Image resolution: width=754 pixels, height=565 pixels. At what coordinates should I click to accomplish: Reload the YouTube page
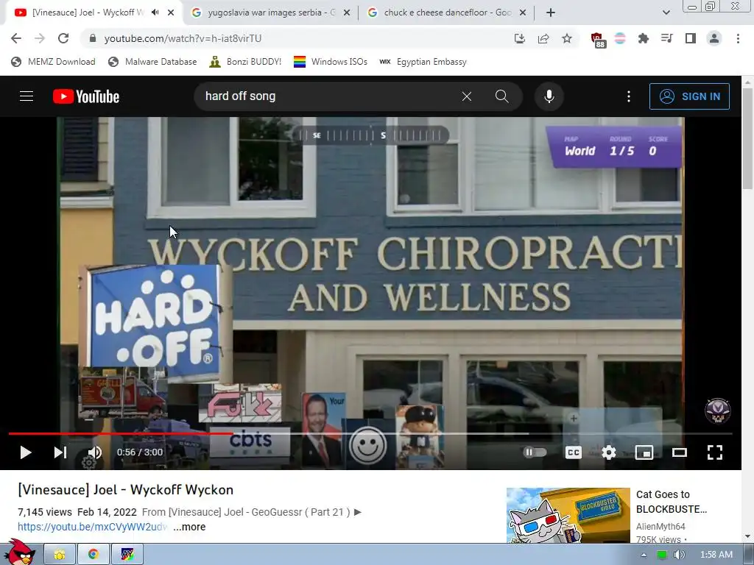pos(63,38)
